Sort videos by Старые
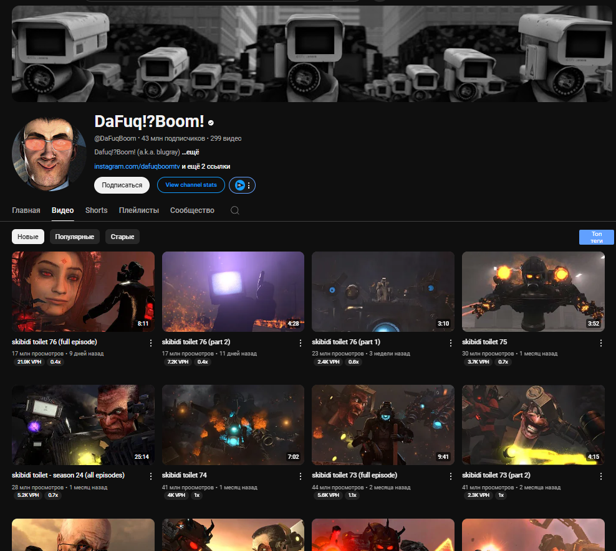The image size is (616, 551). (x=123, y=237)
